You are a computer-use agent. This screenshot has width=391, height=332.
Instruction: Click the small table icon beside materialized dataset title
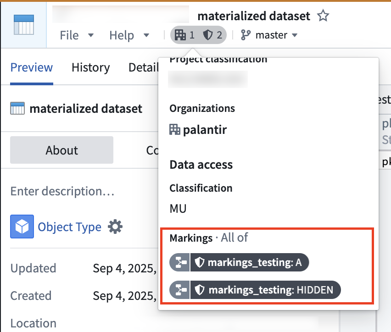point(17,108)
